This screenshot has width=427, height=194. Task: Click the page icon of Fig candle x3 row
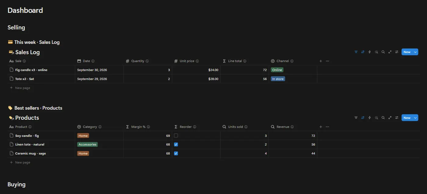click(12, 70)
